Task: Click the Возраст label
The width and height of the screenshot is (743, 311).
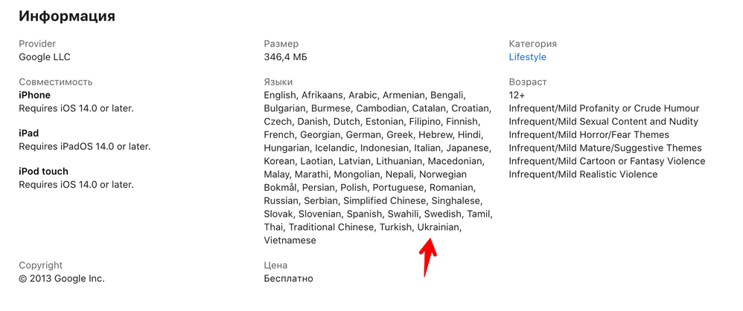Action: [528, 82]
